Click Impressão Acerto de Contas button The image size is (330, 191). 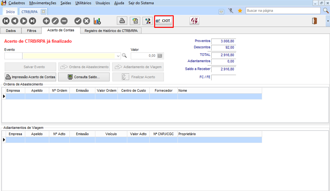pos(30,77)
